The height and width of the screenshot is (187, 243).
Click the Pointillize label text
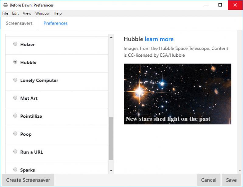pyautogui.click(x=31, y=116)
